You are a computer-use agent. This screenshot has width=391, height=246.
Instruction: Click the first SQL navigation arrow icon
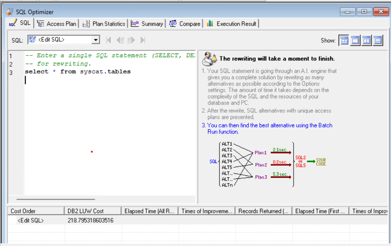click(x=108, y=40)
